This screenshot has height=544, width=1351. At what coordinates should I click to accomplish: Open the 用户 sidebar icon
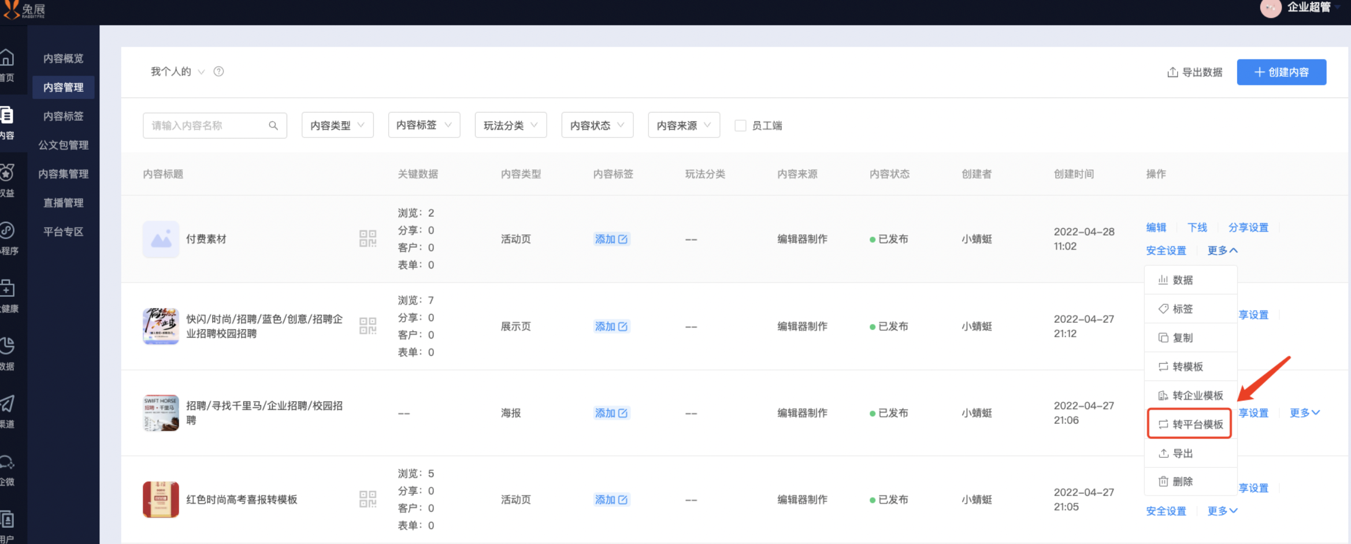(x=6, y=519)
